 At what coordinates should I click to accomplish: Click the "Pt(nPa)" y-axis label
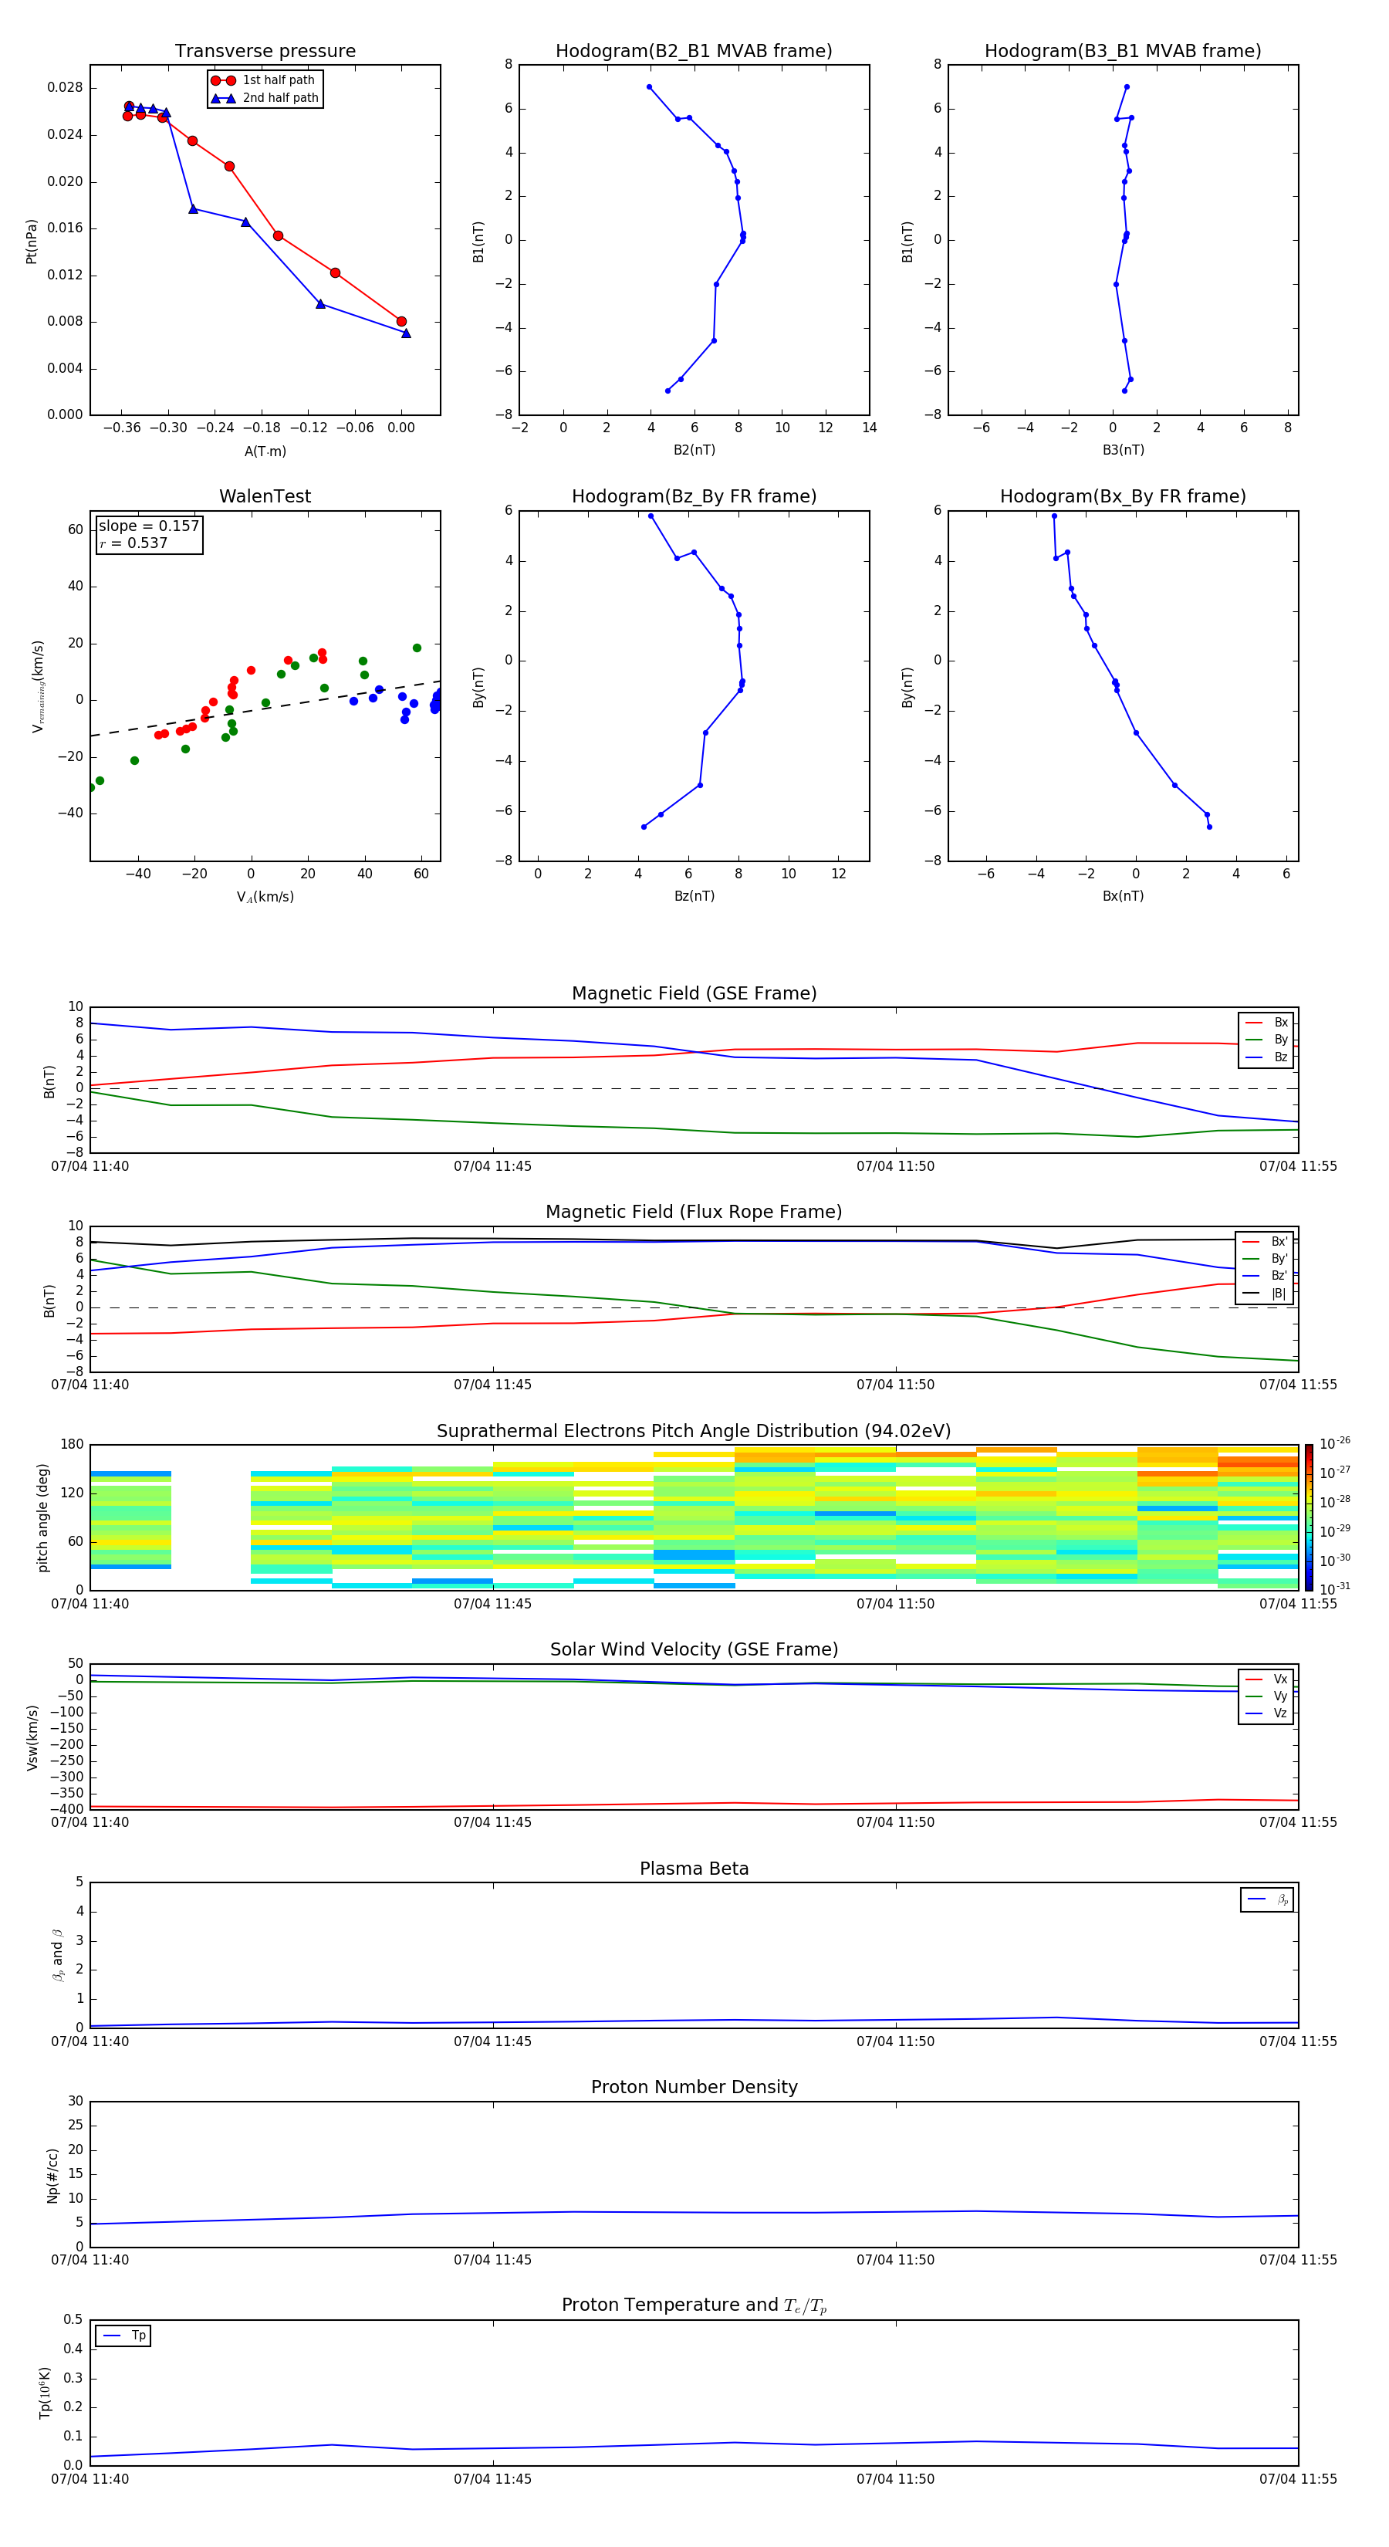pos(32,240)
